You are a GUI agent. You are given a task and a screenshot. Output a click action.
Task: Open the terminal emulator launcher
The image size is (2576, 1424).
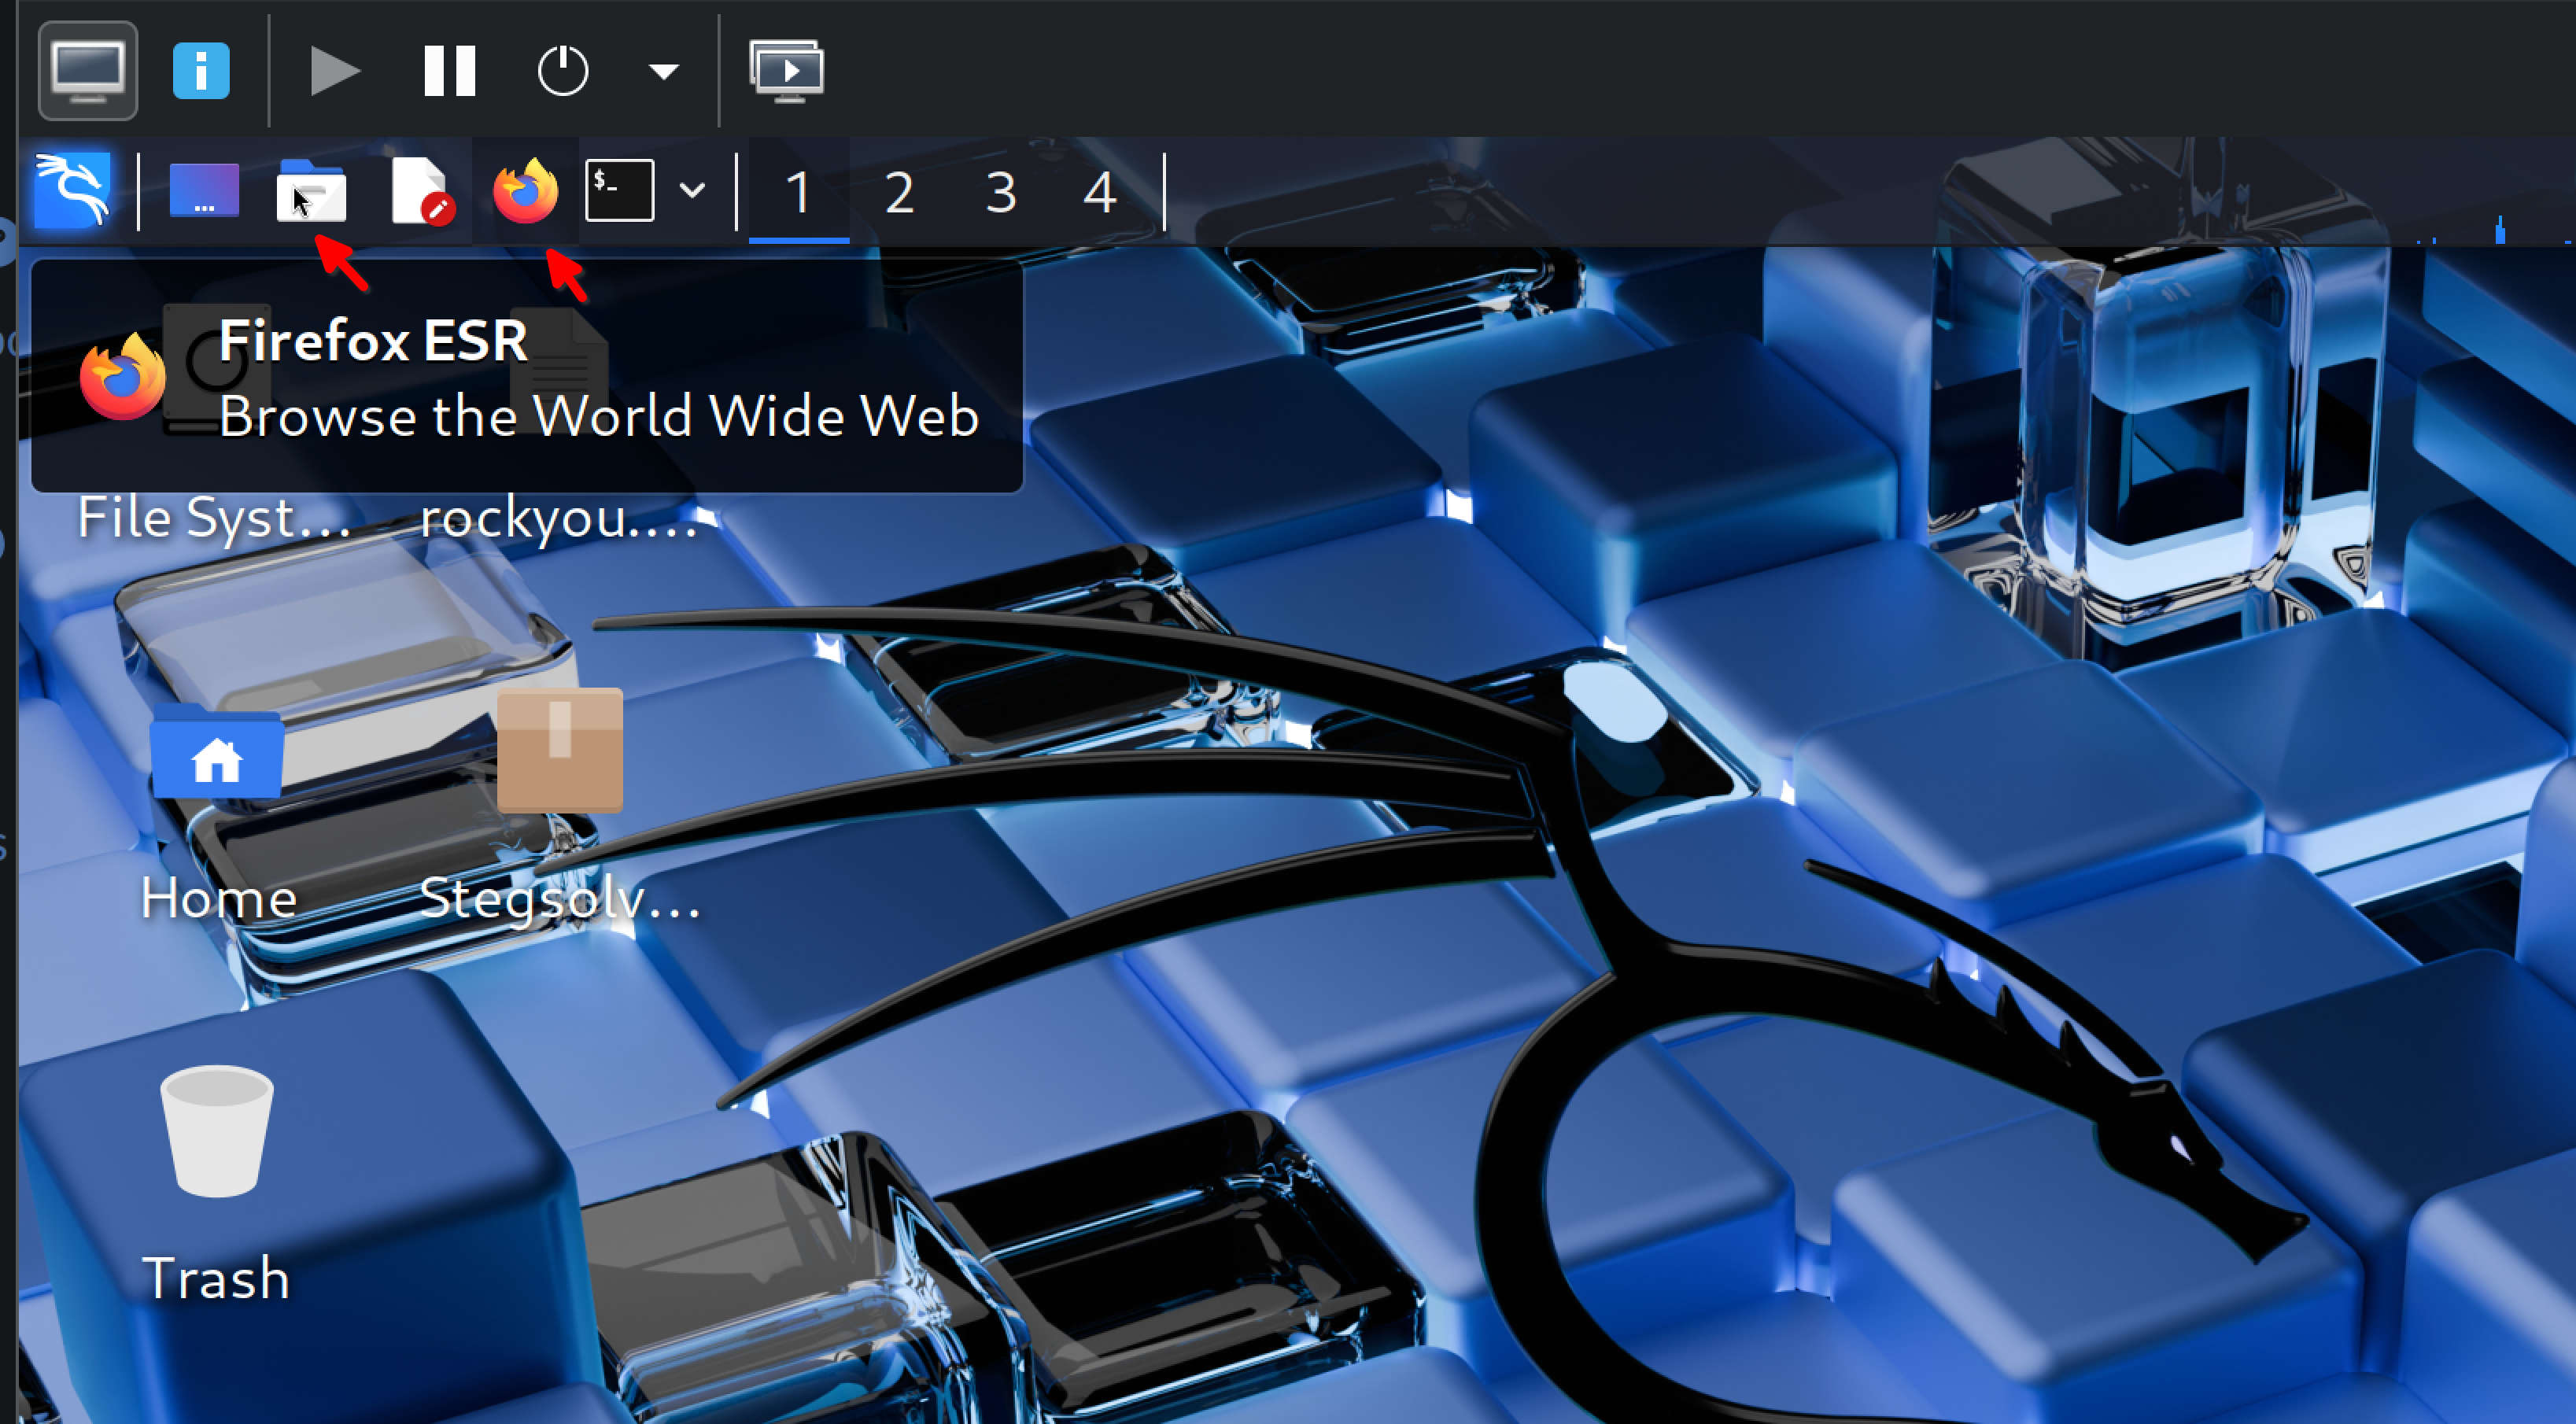[620, 189]
